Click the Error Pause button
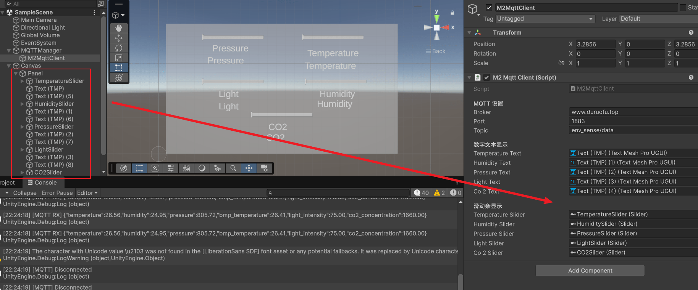 (57, 193)
